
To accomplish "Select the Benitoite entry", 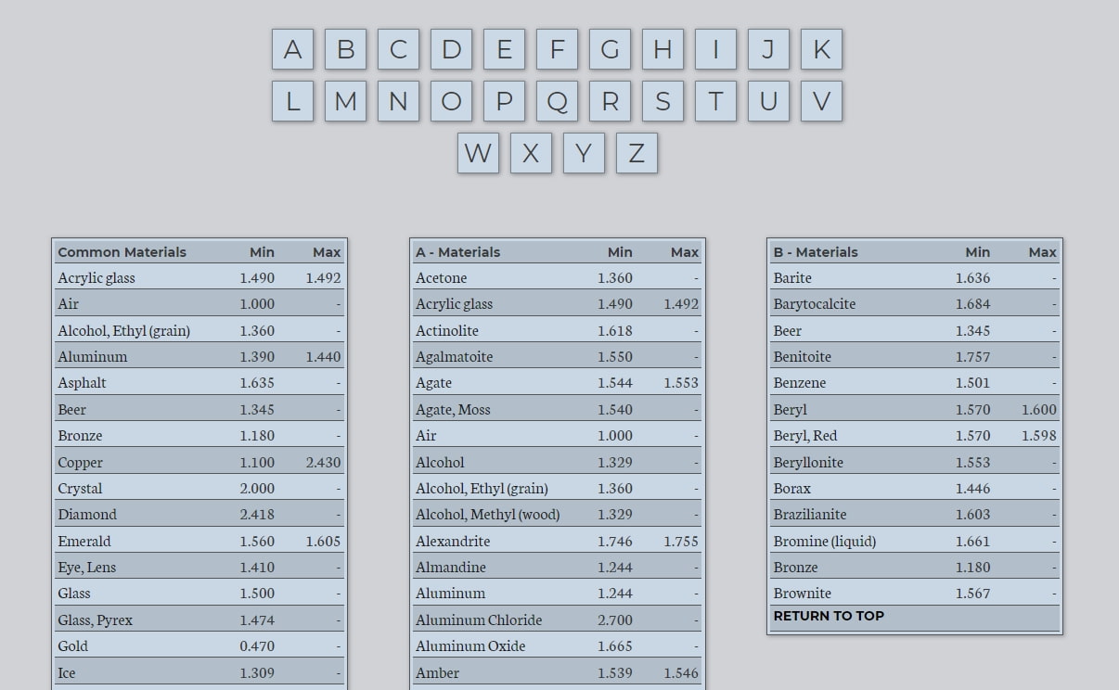I will point(915,356).
